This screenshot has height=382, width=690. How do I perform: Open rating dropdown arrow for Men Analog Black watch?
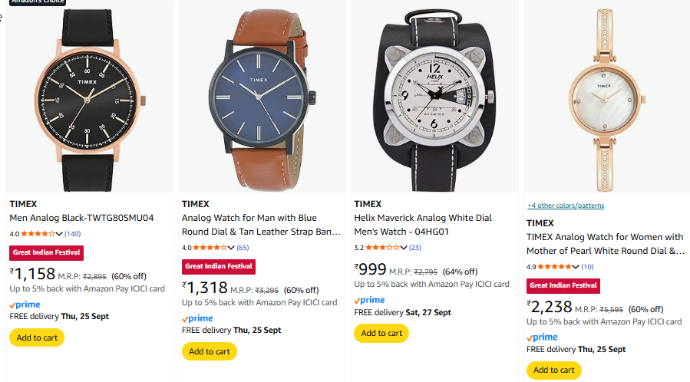click(x=60, y=234)
